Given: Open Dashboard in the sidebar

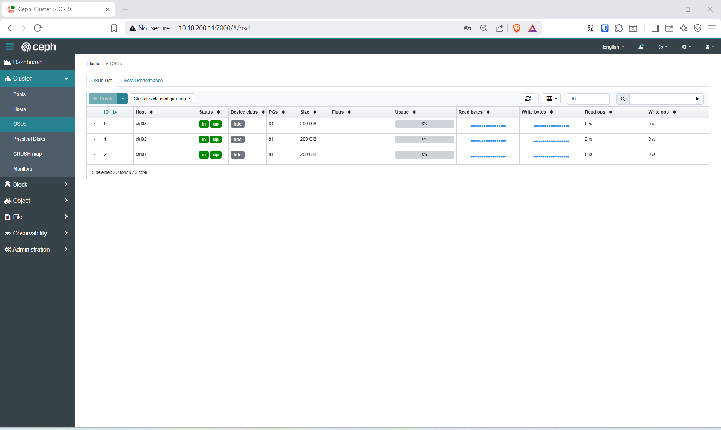Looking at the screenshot, I should pos(38,62).
